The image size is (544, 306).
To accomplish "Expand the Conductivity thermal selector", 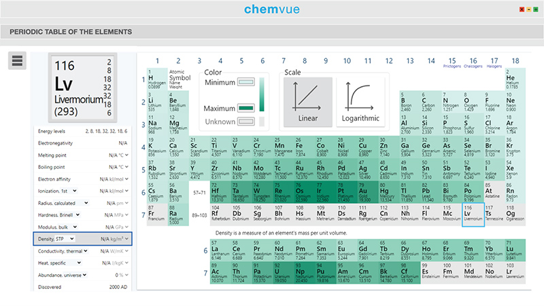I will coord(86,251).
